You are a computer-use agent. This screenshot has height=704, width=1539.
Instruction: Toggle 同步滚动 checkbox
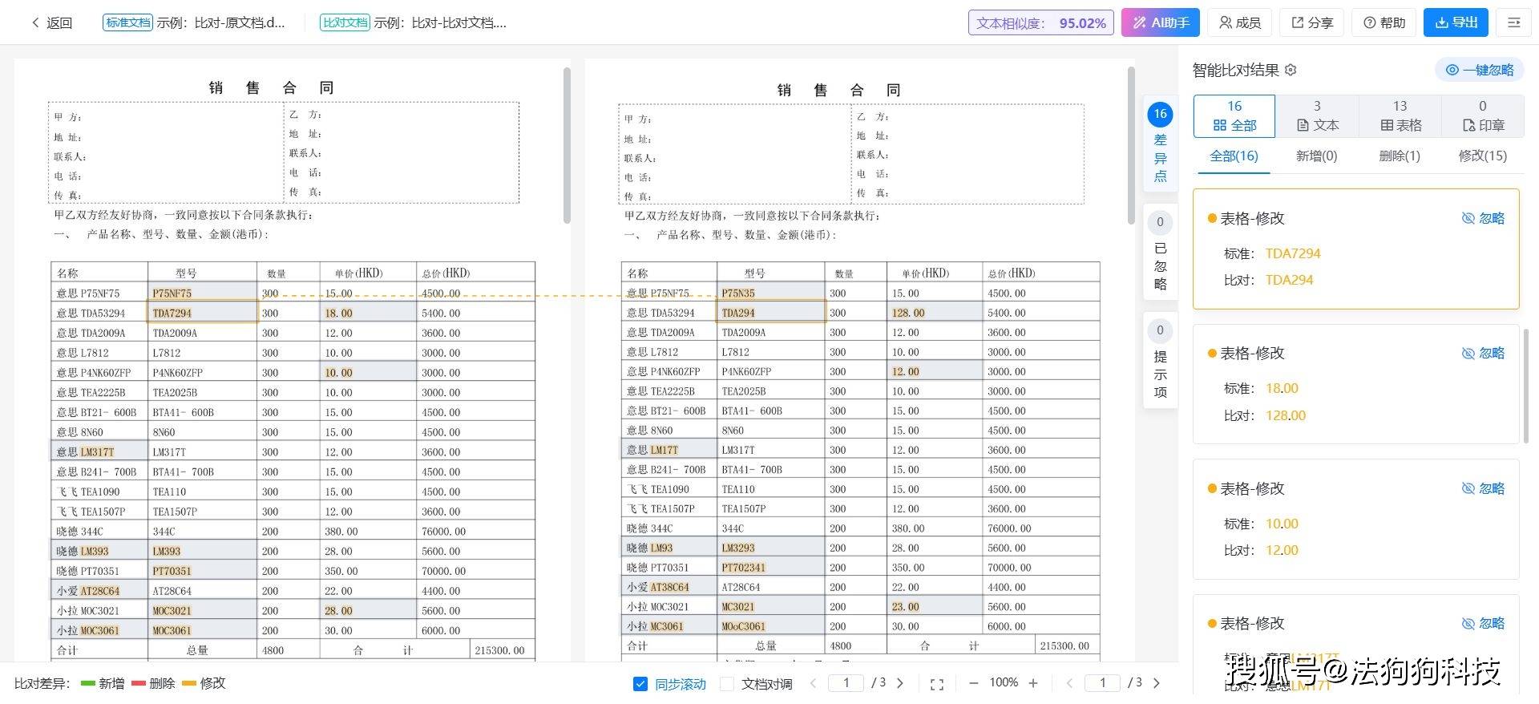640,684
